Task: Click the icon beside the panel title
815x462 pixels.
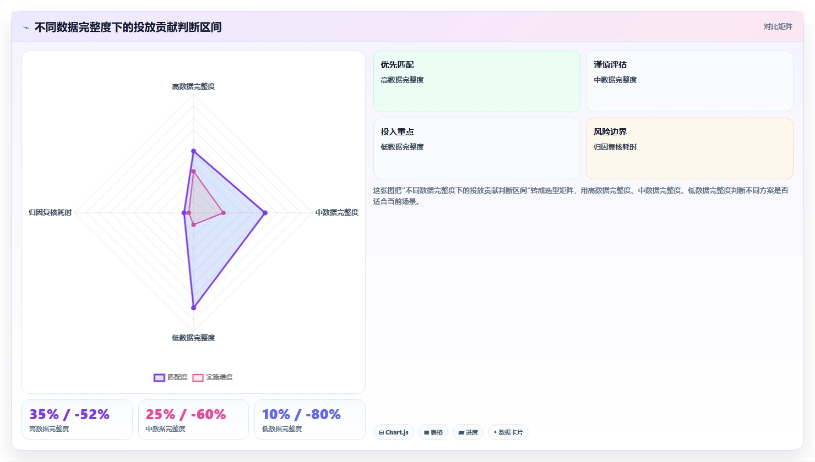Action: tap(26, 28)
